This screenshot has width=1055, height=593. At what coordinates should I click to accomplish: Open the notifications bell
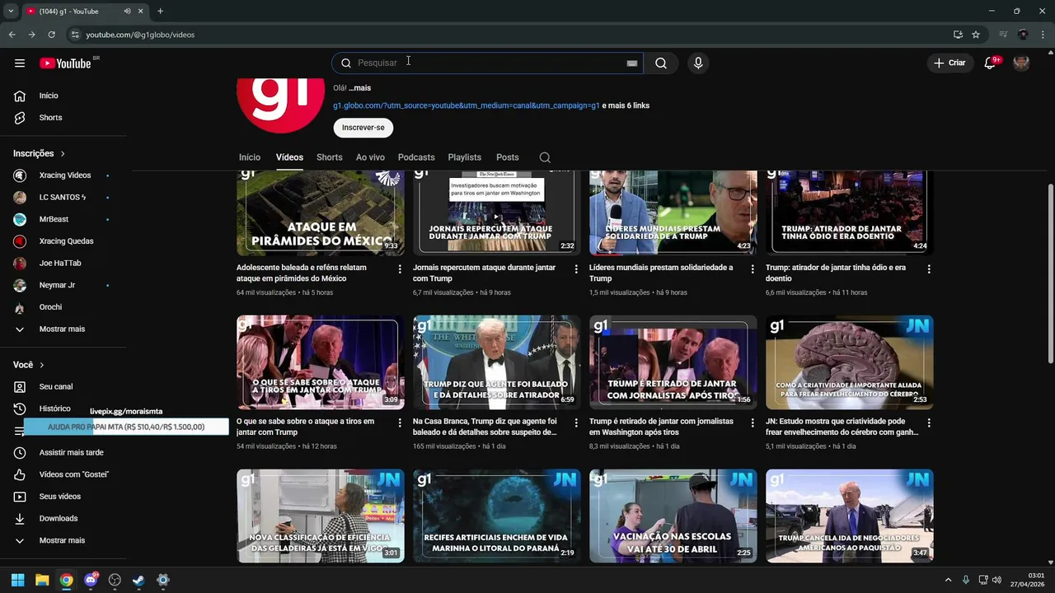(991, 63)
